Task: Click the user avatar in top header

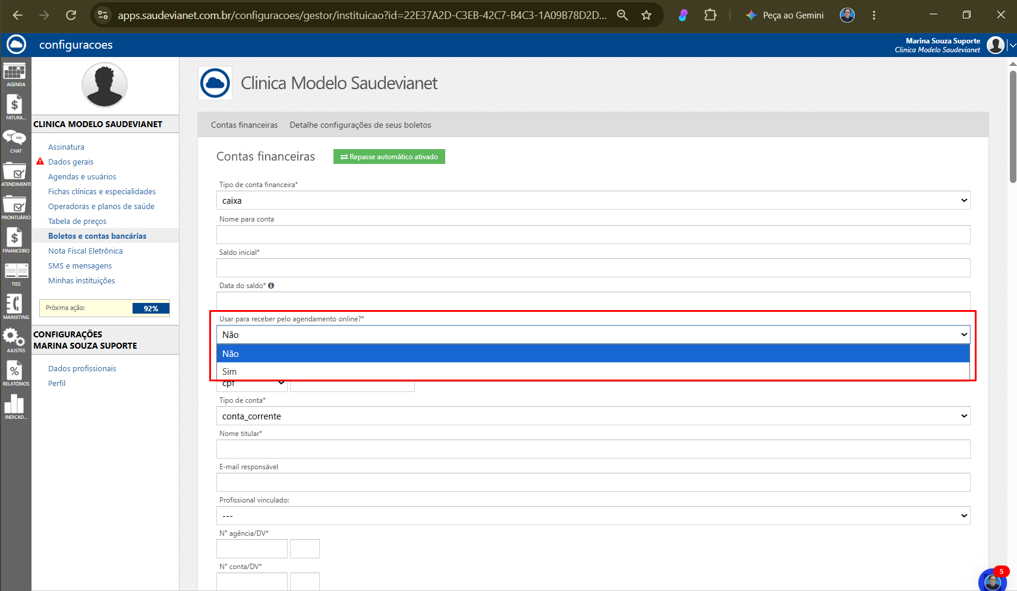Action: click(995, 45)
